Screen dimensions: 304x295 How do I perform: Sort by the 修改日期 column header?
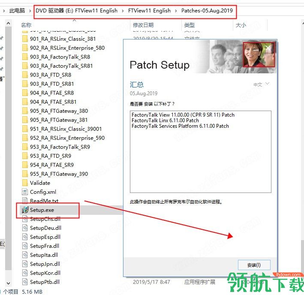click(x=143, y=25)
